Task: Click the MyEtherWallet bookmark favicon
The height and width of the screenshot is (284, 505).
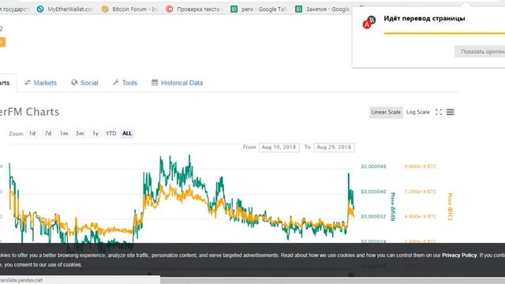Action: [x=40, y=9]
